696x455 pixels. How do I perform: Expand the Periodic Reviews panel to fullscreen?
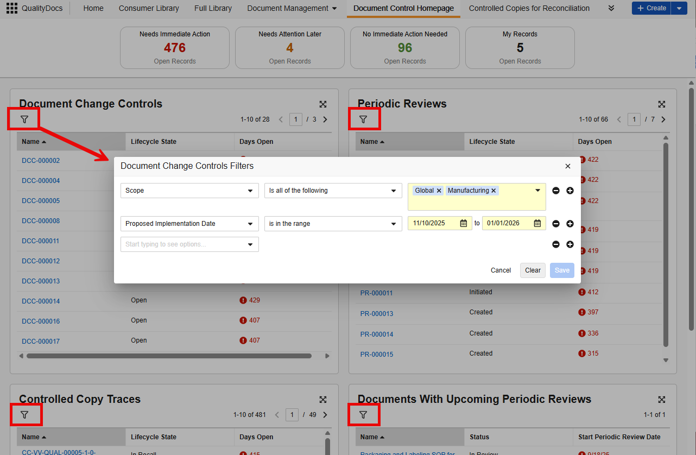[x=661, y=104]
